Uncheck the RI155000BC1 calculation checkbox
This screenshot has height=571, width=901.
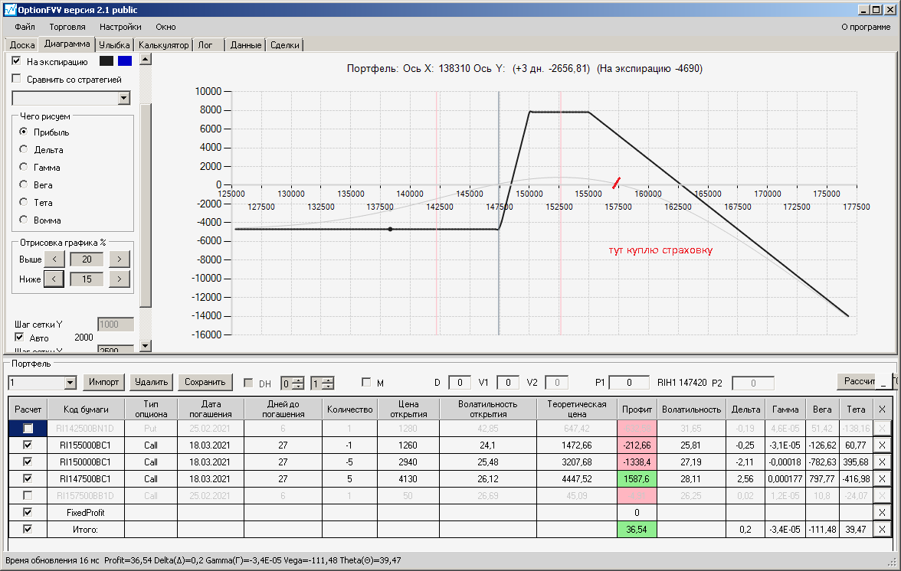point(28,445)
